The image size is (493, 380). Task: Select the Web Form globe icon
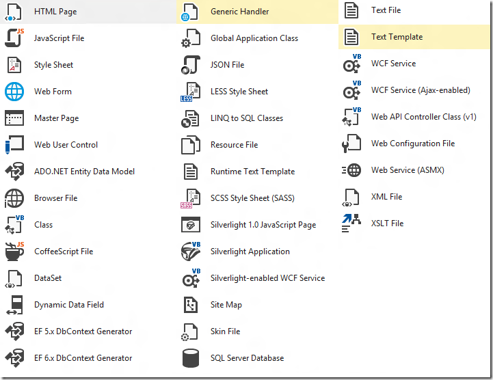[14, 92]
